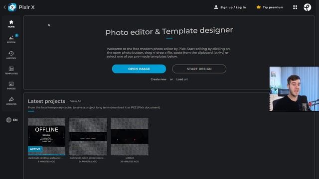The width and height of the screenshot is (319, 179).
Task: Click View All next to Latest projects
Action: pos(76,101)
